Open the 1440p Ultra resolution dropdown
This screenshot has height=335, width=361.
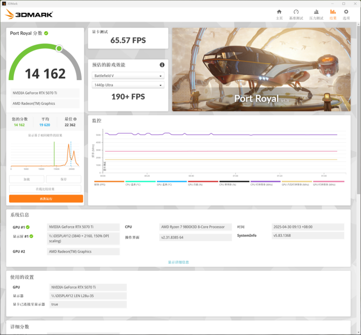click(x=128, y=85)
